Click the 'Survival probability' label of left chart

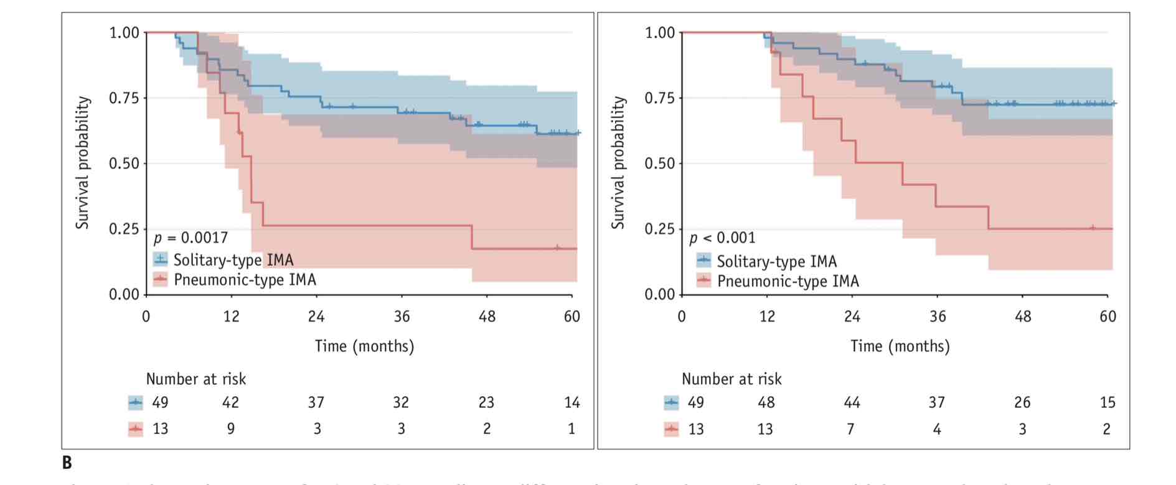point(82,163)
